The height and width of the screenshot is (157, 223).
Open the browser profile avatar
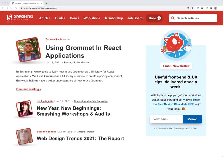216,8
